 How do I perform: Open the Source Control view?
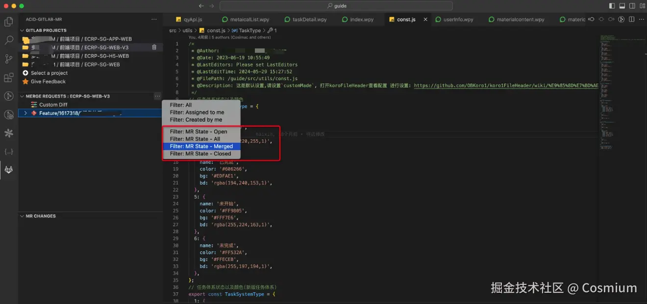(x=8, y=59)
